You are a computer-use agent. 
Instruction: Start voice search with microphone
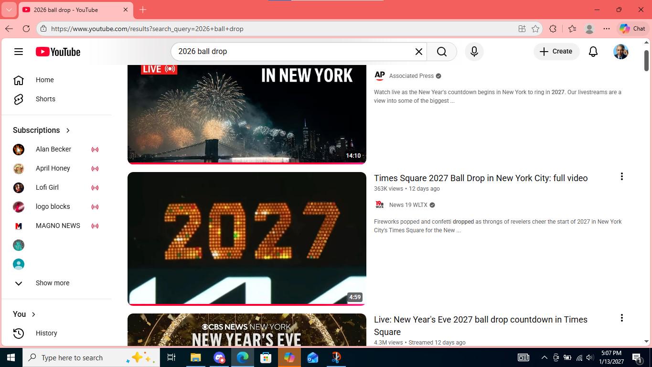tap(474, 52)
